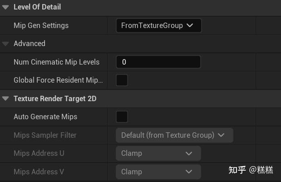Select the Mips Sampler Filter label

tap(45, 135)
